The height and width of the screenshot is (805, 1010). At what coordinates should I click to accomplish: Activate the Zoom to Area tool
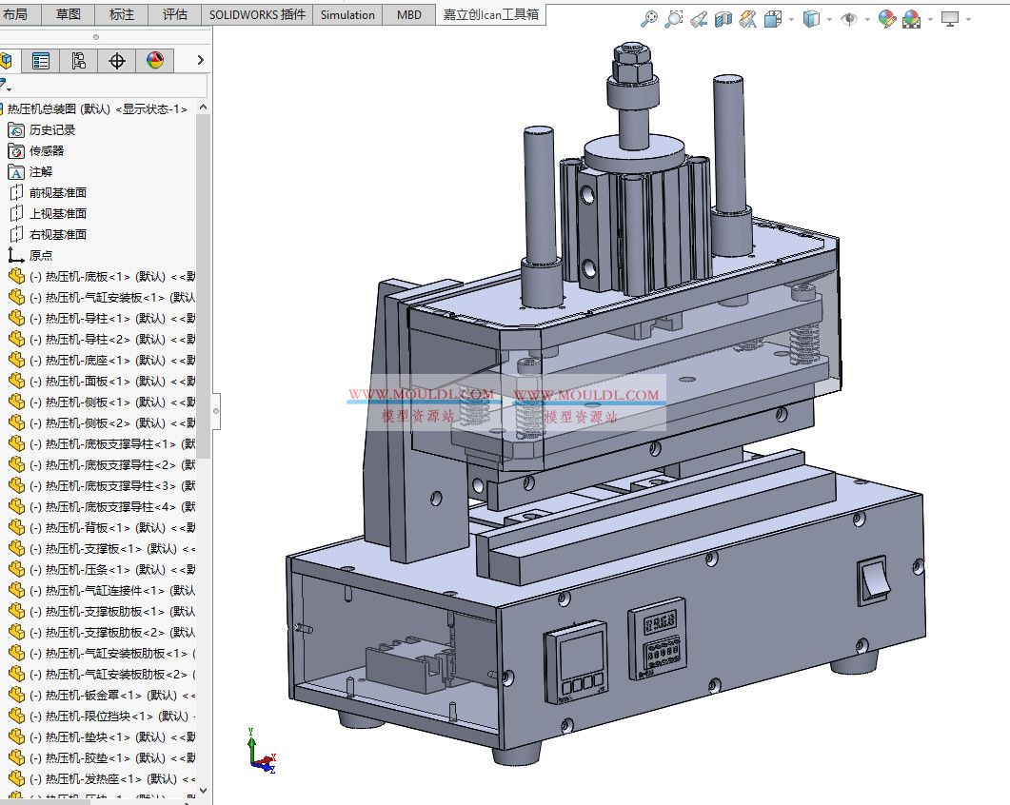click(x=673, y=17)
